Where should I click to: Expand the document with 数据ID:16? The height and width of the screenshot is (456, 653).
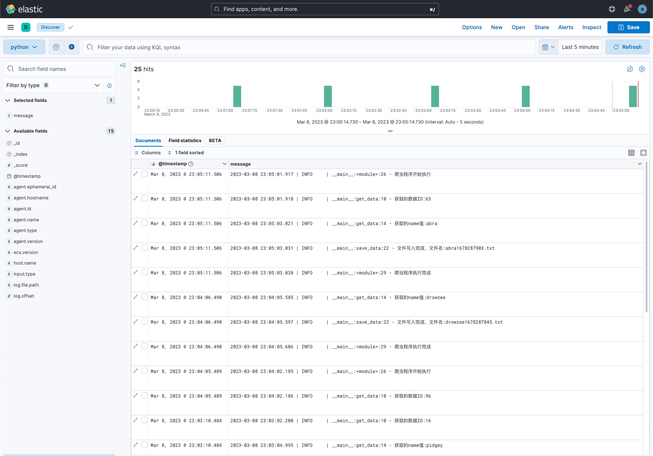coord(136,420)
